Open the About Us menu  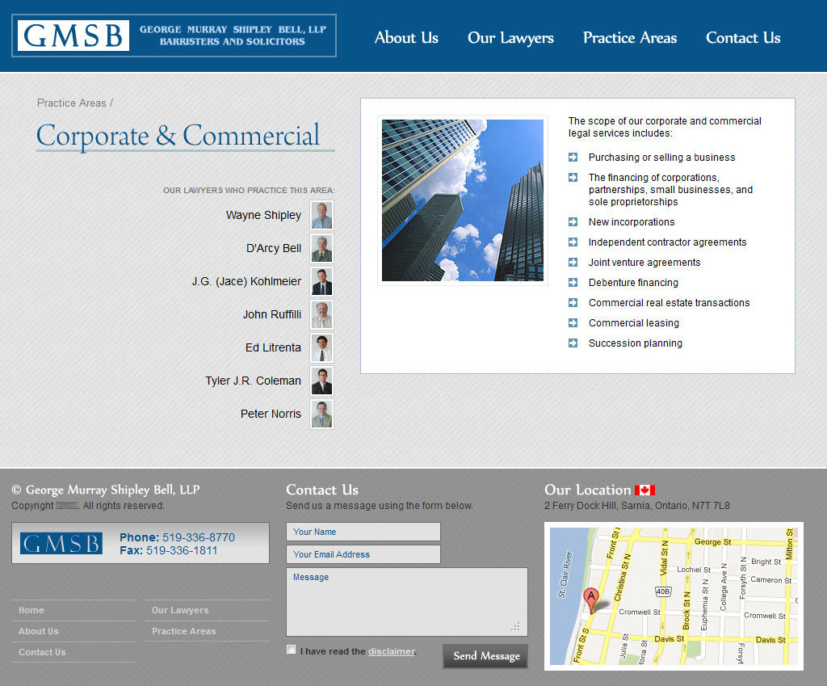tap(406, 38)
